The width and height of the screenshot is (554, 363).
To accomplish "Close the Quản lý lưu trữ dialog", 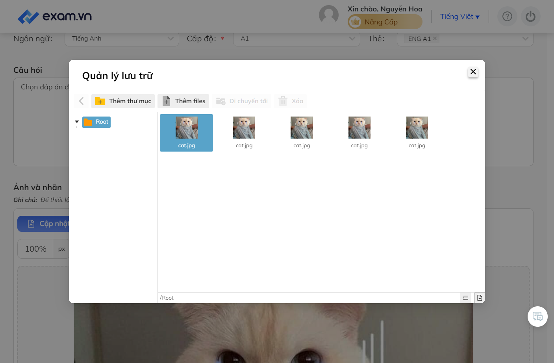I will tap(473, 72).
